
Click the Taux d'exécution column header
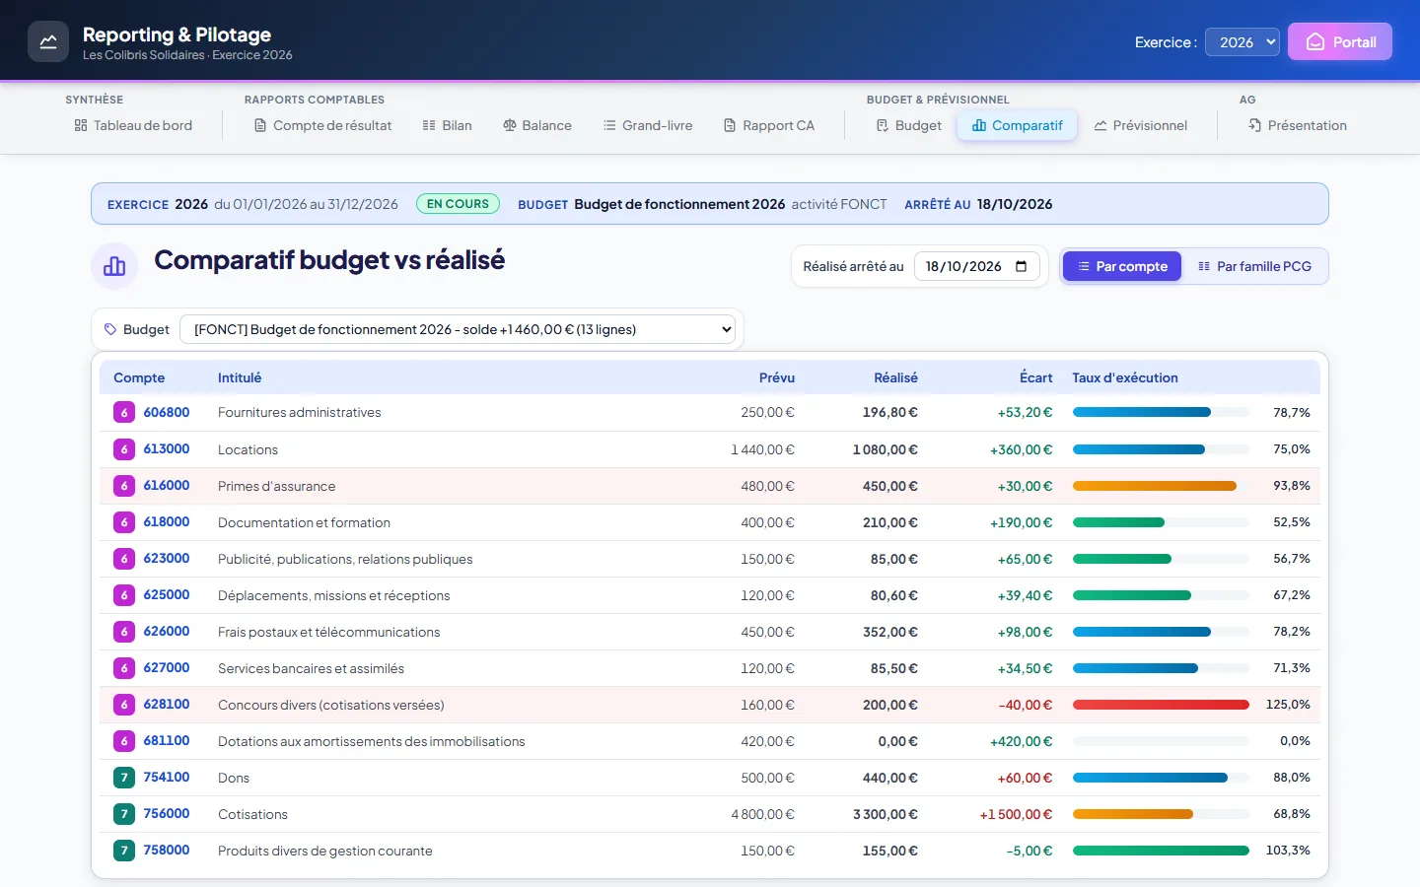point(1125,377)
